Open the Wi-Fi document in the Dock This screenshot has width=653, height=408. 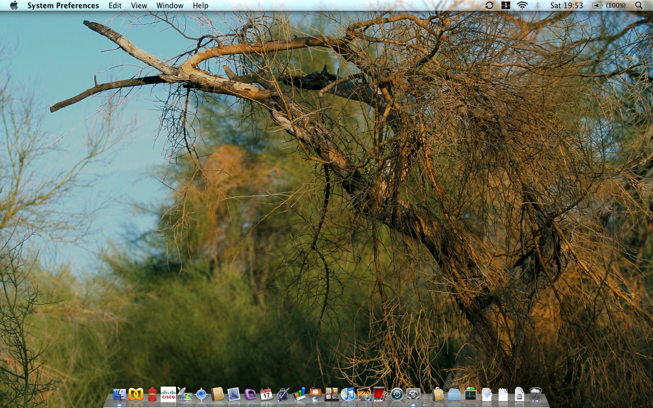487,394
